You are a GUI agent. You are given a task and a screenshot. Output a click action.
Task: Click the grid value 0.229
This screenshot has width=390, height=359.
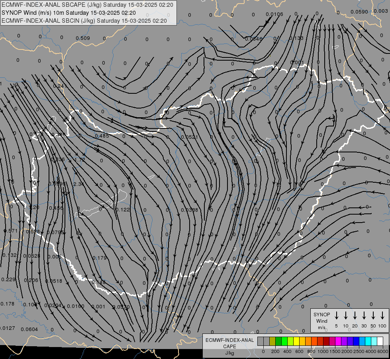pyautogui.click(x=8, y=280)
